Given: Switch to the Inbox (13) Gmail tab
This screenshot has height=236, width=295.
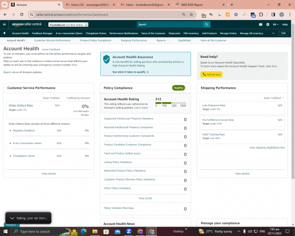Looking at the screenshot, I should point(90,5).
